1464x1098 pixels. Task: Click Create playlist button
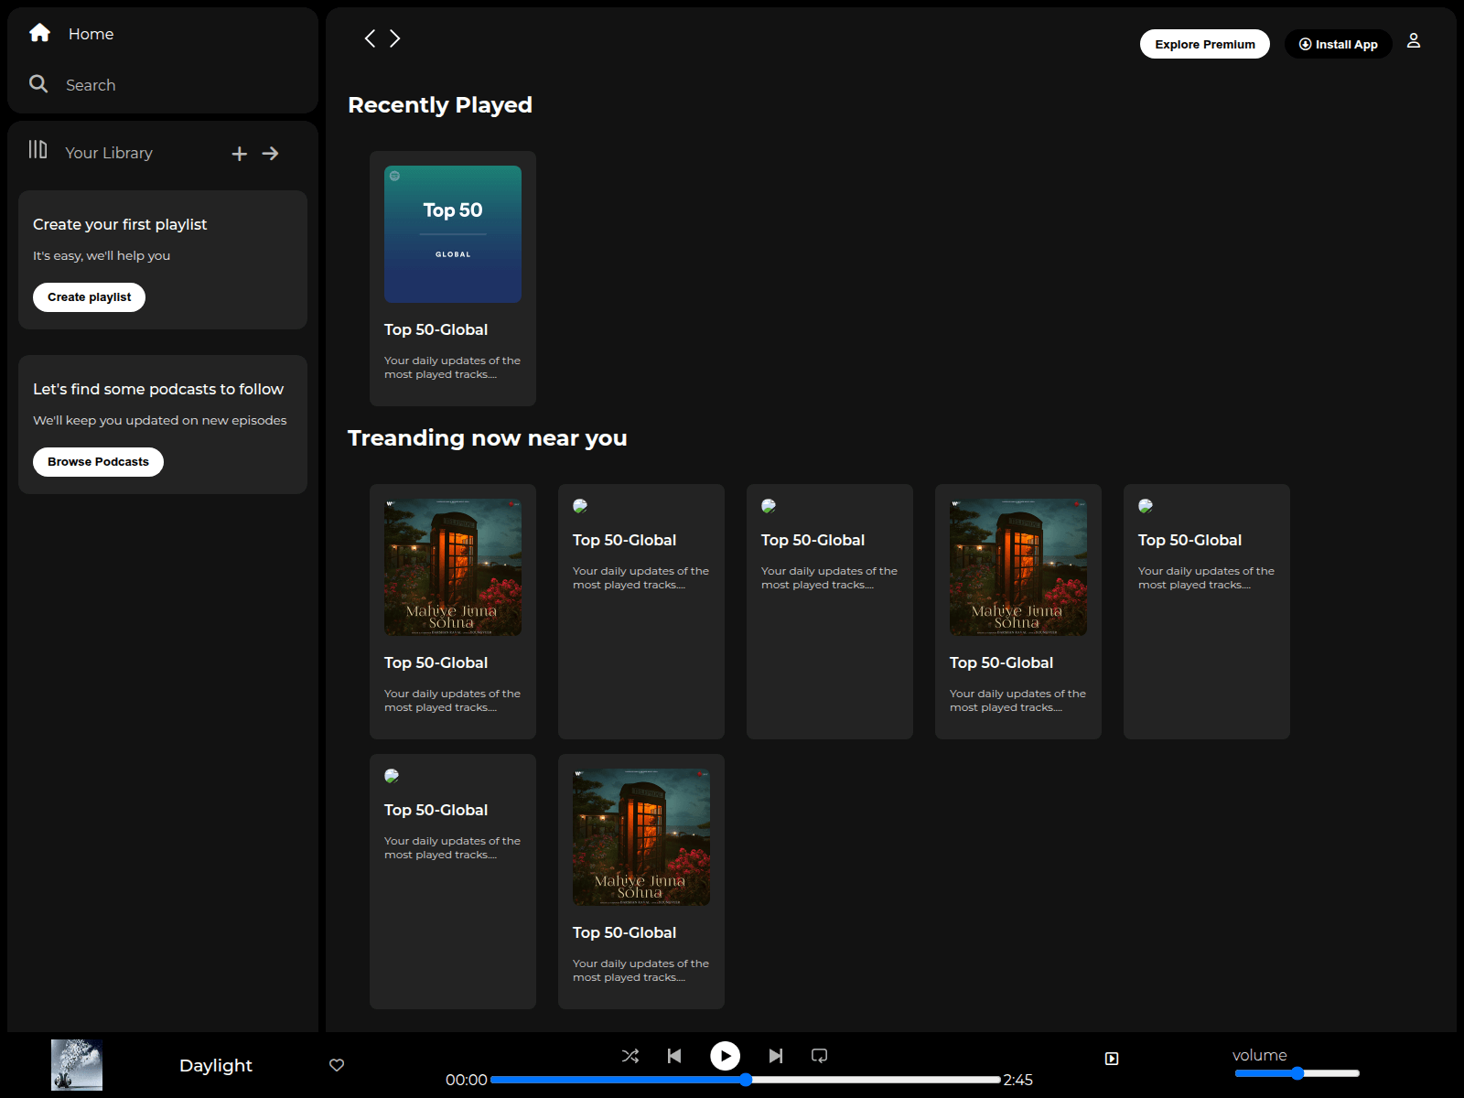[90, 297]
